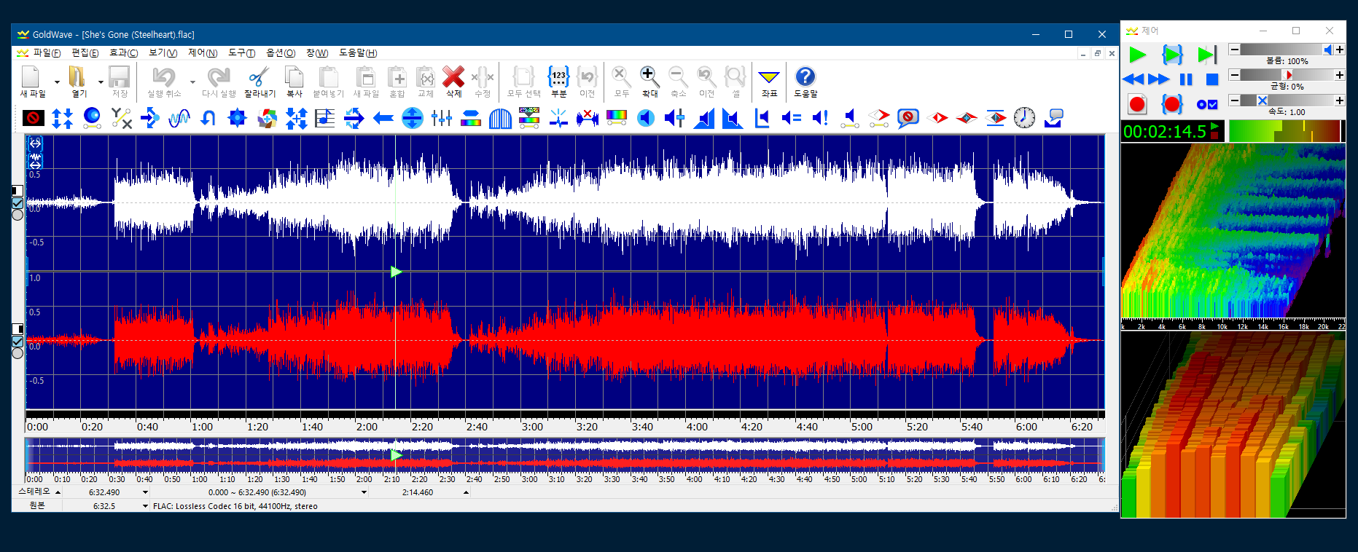Open the Undo (실행 취소) history dropdown arrow
The width and height of the screenshot is (1358, 552).
pyautogui.click(x=192, y=82)
